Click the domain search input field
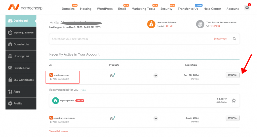 (129, 39)
